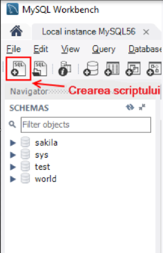Viewport: 163px width, 253px height.
Task: Collapse the SCHEMAS panel with arrows icon
Action: [142, 107]
